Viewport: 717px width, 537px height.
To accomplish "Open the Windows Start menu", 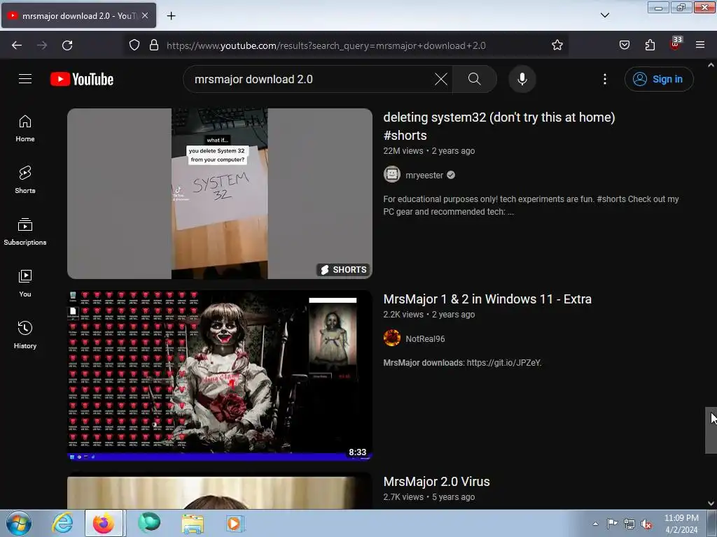I will click(19, 523).
